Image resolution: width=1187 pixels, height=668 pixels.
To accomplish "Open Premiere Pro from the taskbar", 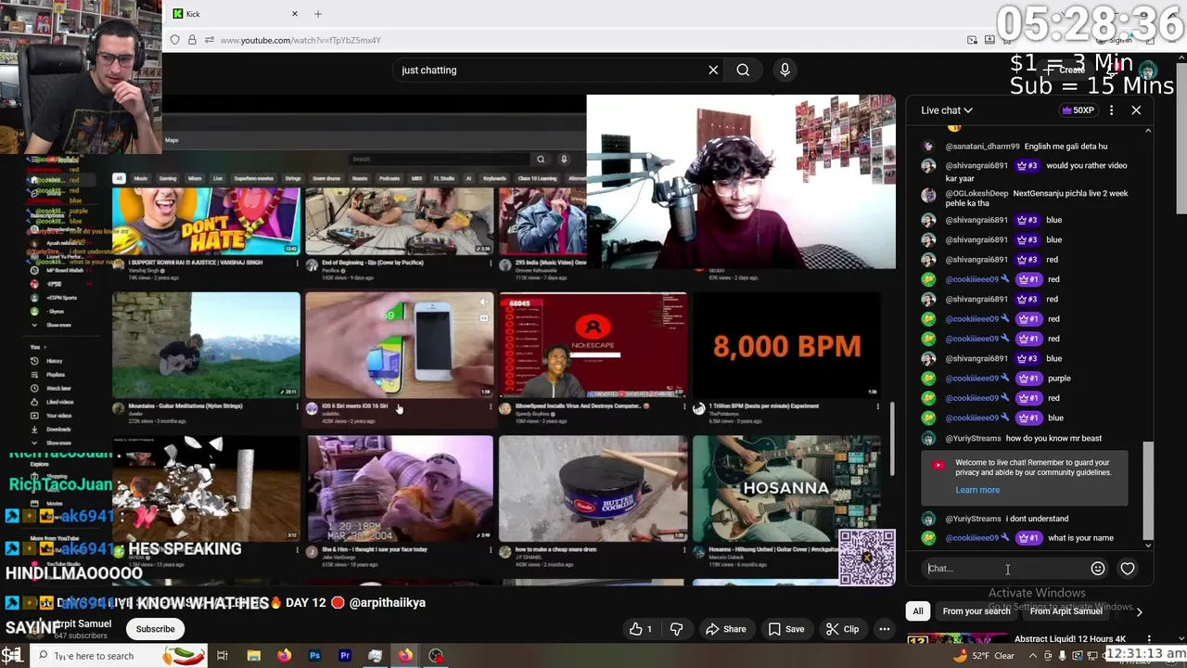I will pyautogui.click(x=345, y=656).
